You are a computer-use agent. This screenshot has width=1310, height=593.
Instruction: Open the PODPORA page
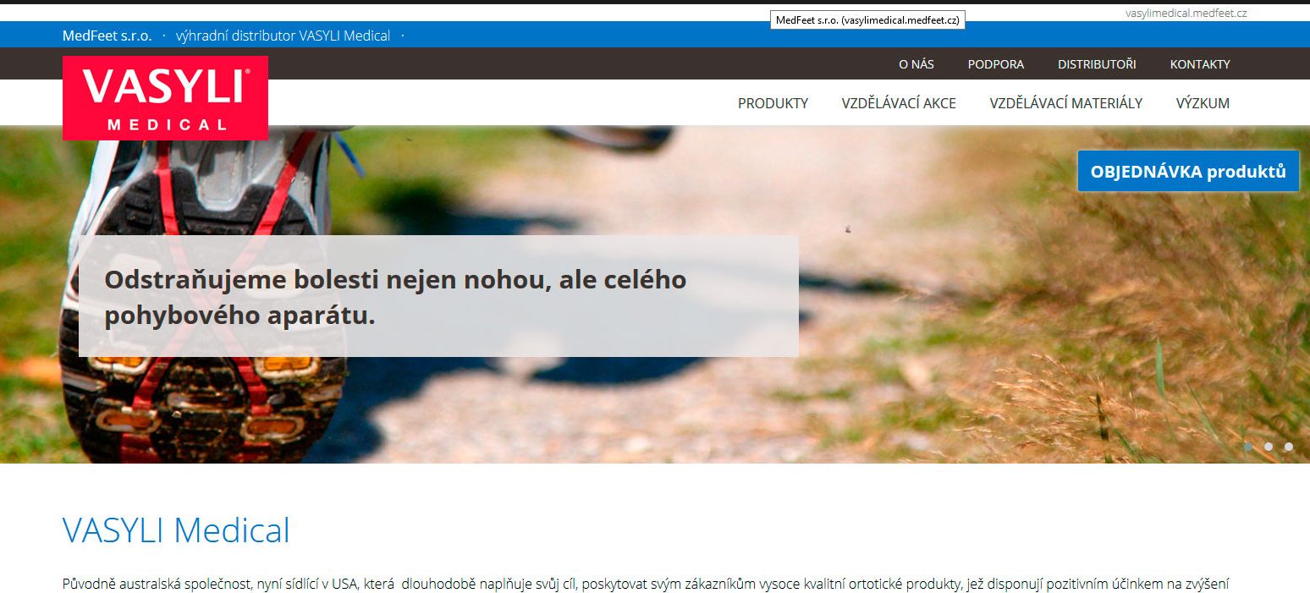click(x=995, y=64)
